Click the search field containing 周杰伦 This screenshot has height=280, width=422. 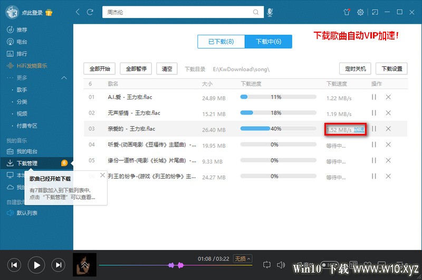point(179,12)
